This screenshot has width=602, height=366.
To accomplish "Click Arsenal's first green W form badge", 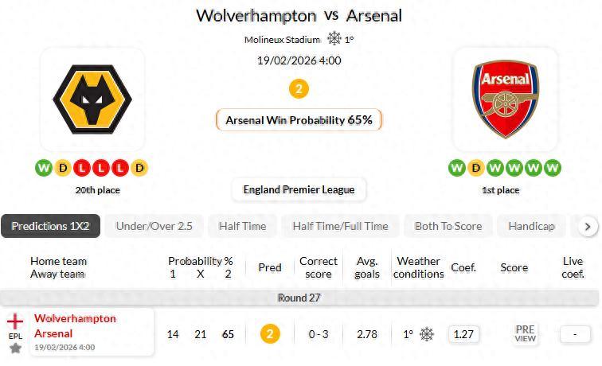I will pyautogui.click(x=457, y=168).
